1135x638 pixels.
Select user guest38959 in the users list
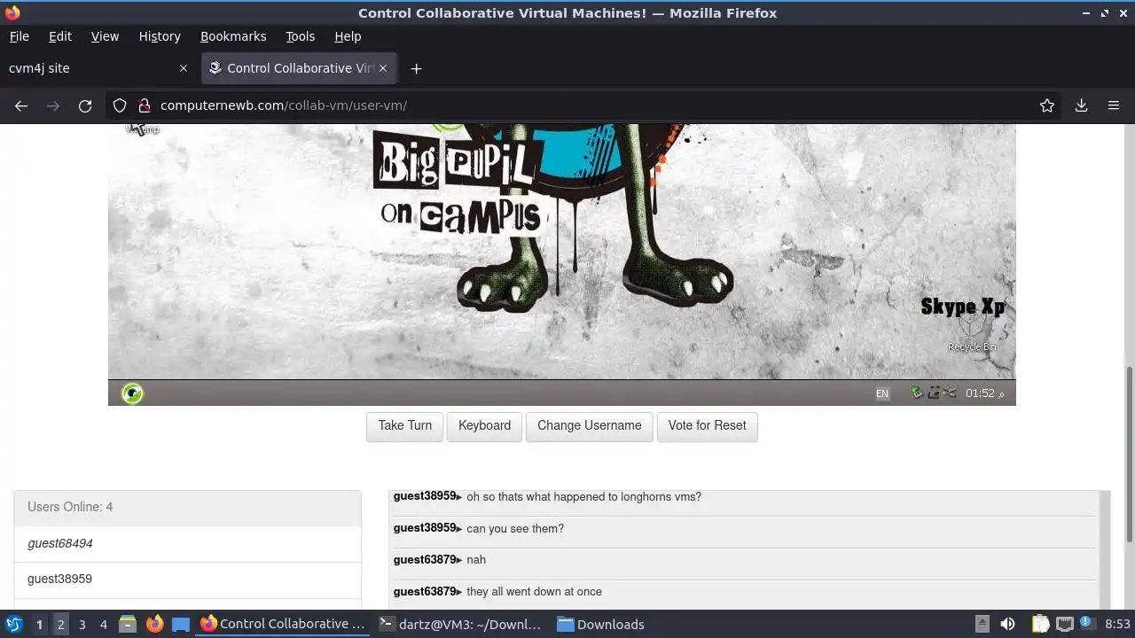pyautogui.click(x=187, y=580)
